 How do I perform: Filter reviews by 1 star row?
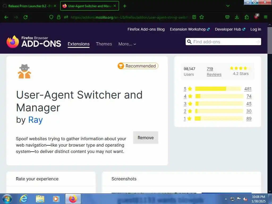pos(218,119)
